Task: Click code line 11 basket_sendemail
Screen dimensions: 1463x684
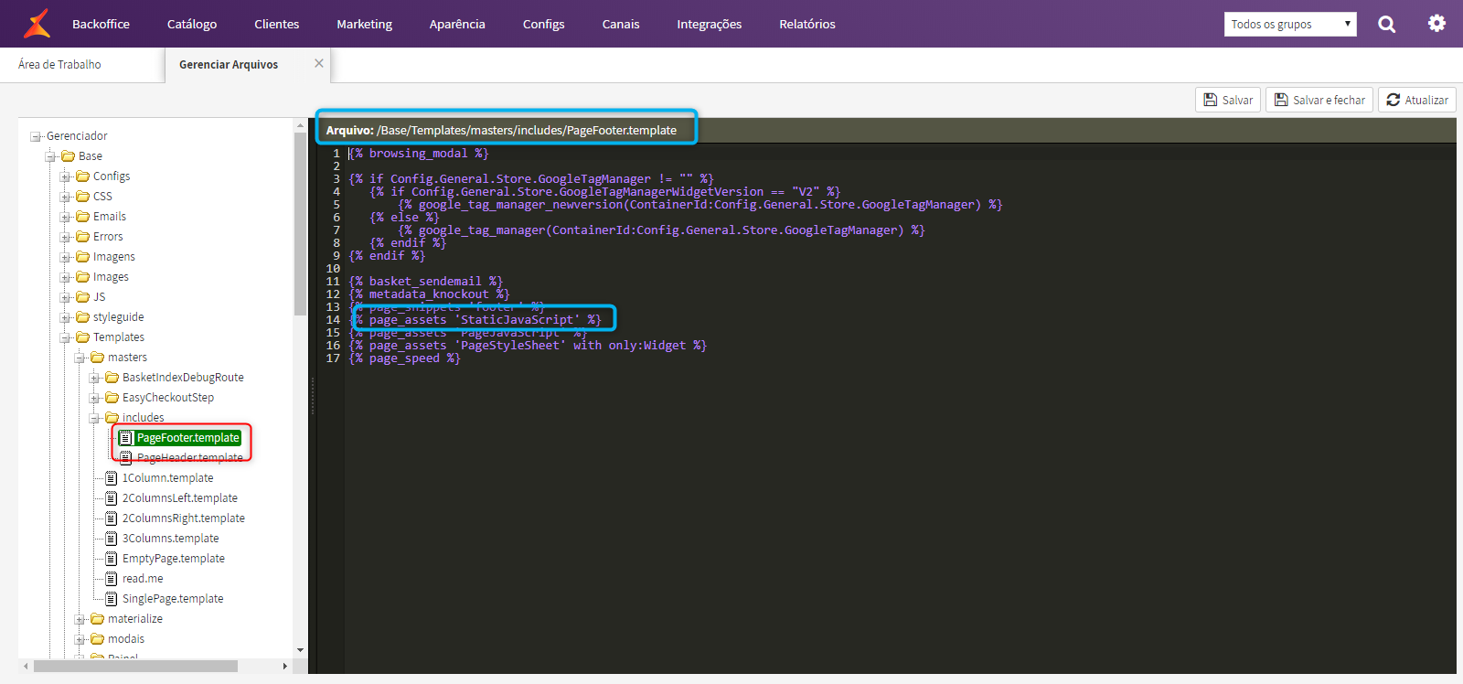Action: coord(426,282)
